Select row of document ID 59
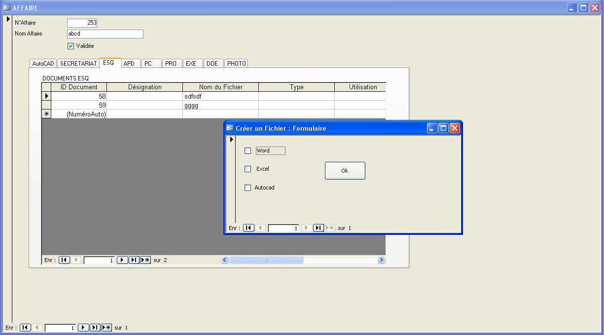 point(46,105)
